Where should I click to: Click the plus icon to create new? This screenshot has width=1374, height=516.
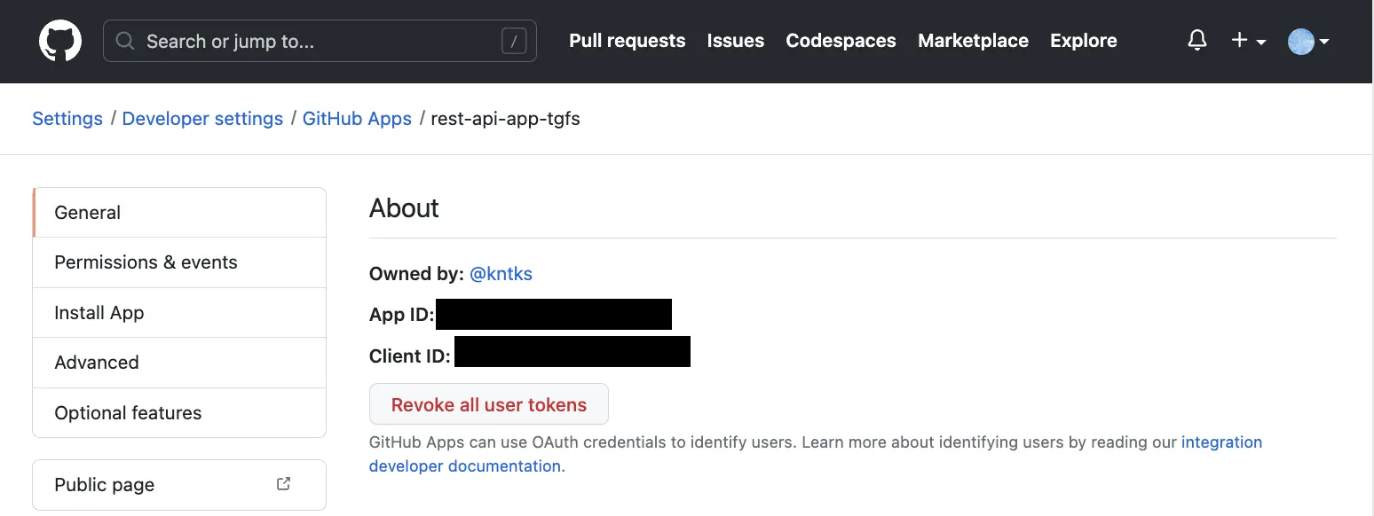(1239, 40)
